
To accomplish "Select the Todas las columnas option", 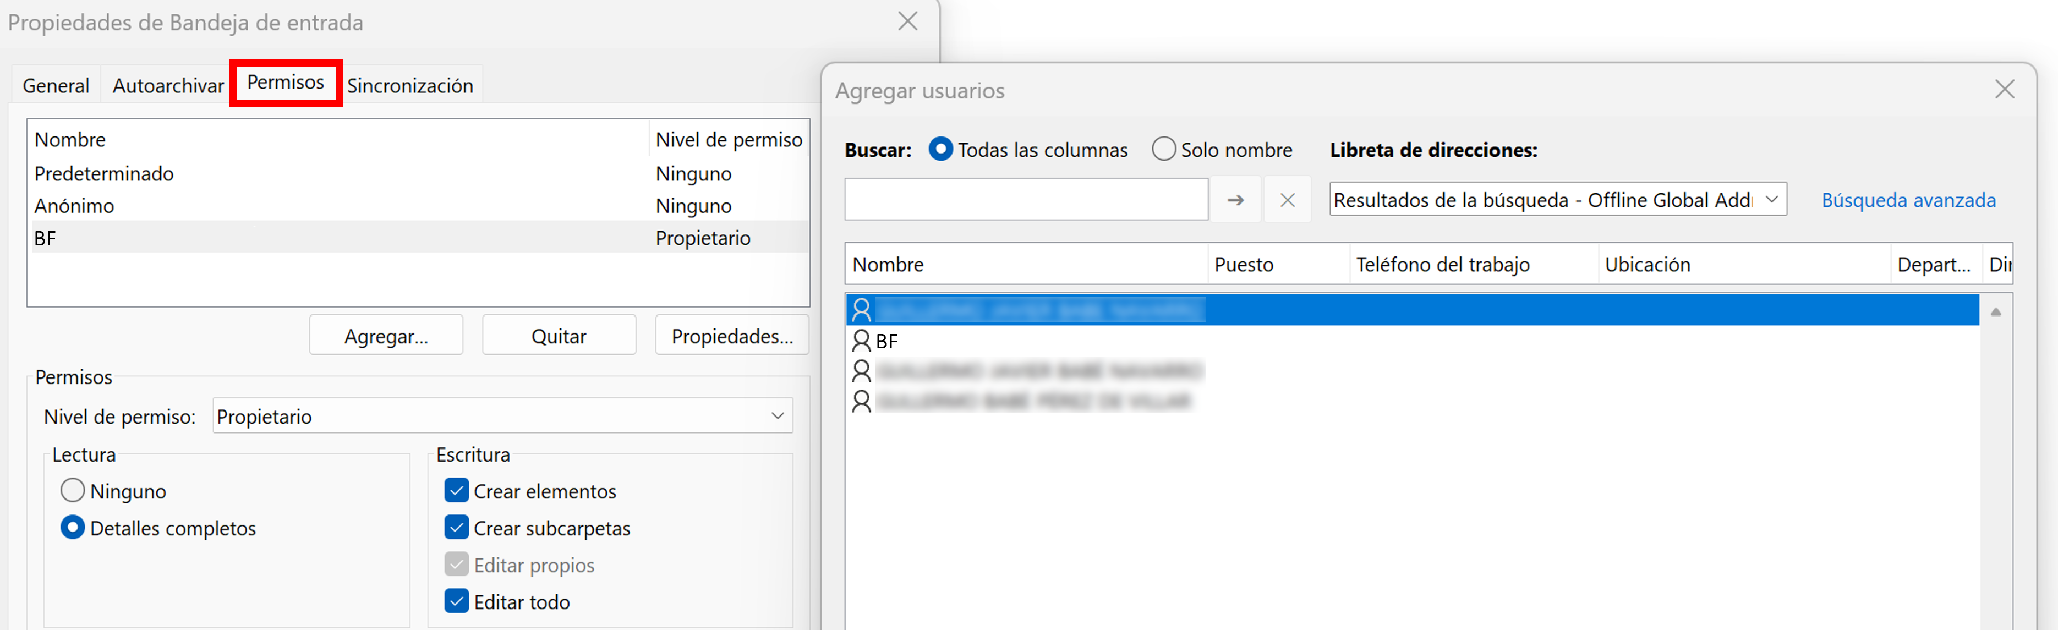I will (941, 149).
